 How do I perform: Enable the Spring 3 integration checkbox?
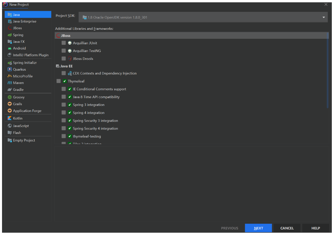(64, 105)
